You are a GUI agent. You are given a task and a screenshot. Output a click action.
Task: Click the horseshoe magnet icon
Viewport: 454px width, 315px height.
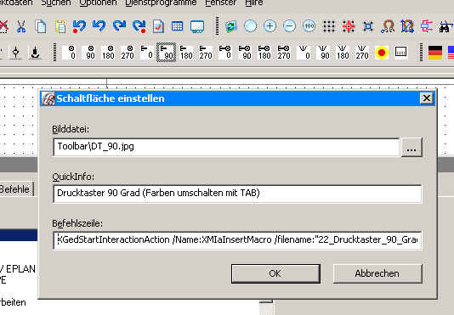click(x=388, y=26)
